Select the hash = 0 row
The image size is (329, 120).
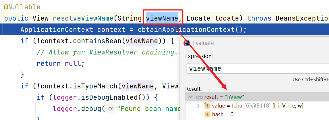click(223, 114)
